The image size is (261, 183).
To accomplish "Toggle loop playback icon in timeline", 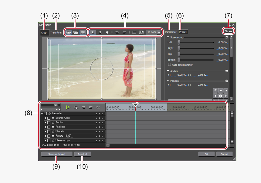I will 76,107.
